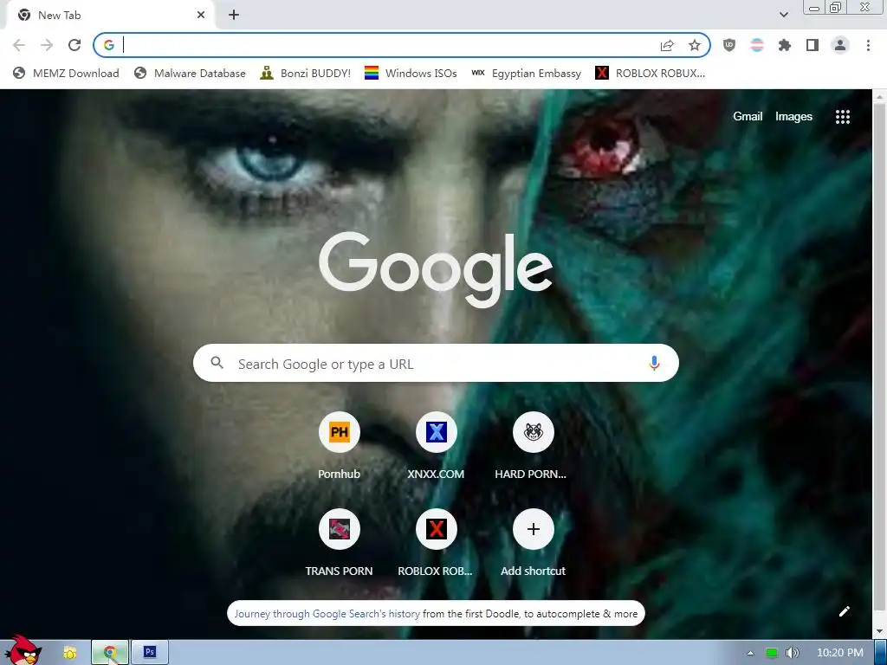
Task: Click the forward navigation arrow
Action: [x=47, y=45]
